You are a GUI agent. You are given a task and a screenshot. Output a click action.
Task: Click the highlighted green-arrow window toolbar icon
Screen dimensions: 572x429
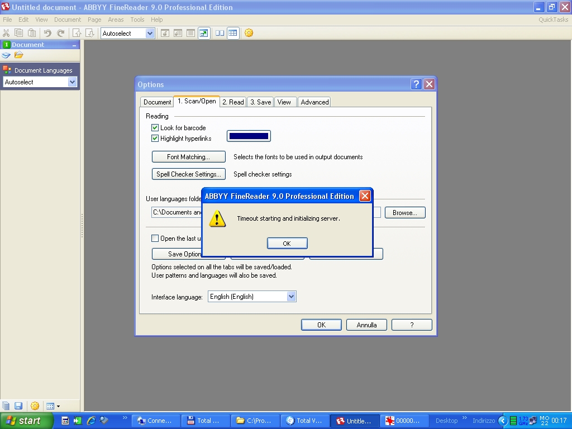coord(204,33)
